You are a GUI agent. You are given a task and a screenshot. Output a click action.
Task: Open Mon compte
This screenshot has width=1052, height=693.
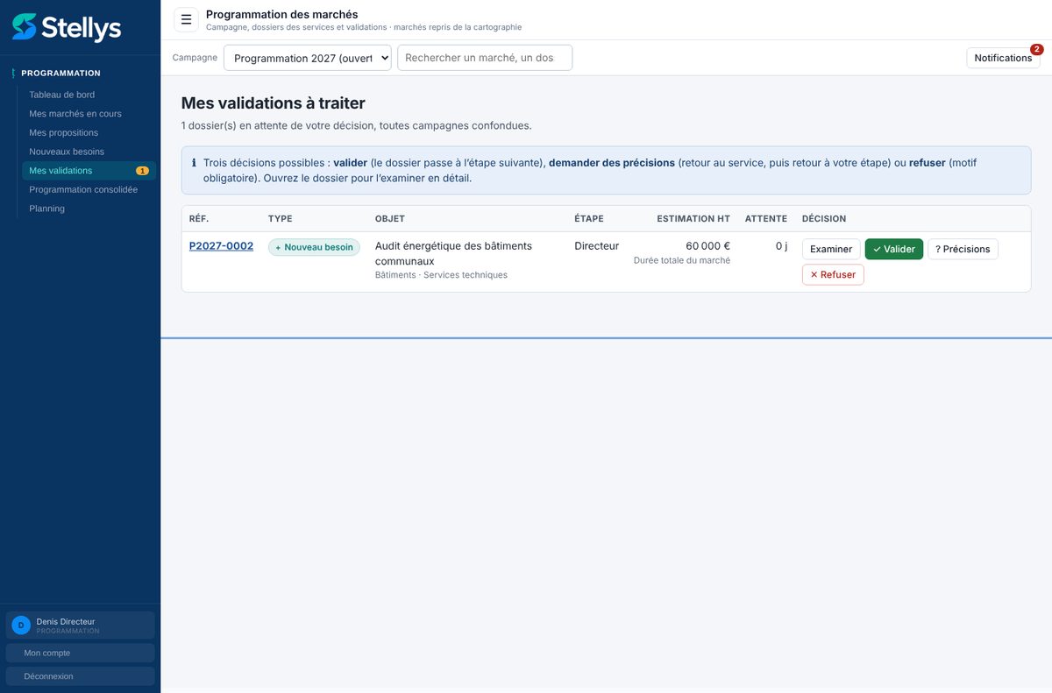tap(80, 653)
